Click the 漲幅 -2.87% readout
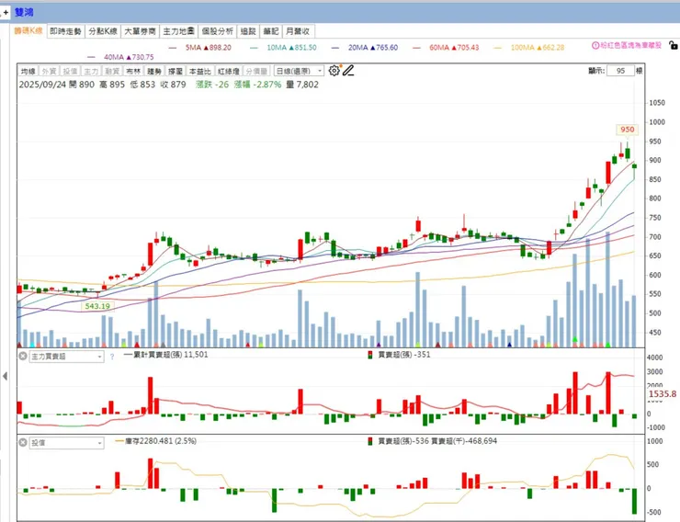 coord(257,85)
